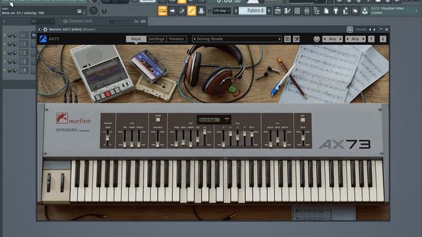Image resolution: width=422 pixels, height=237 pixels.
Task: Open the Visualizer Video Contest news panel
Action: pos(394,11)
